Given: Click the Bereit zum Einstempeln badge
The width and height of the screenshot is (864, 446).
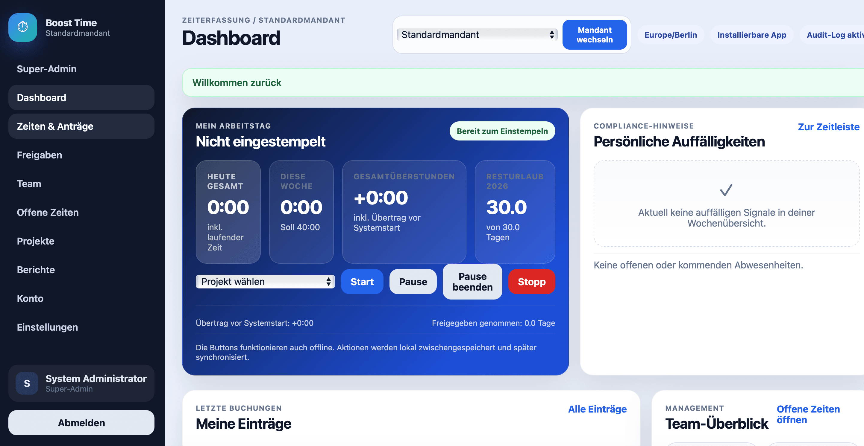Looking at the screenshot, I should [502, 131].
